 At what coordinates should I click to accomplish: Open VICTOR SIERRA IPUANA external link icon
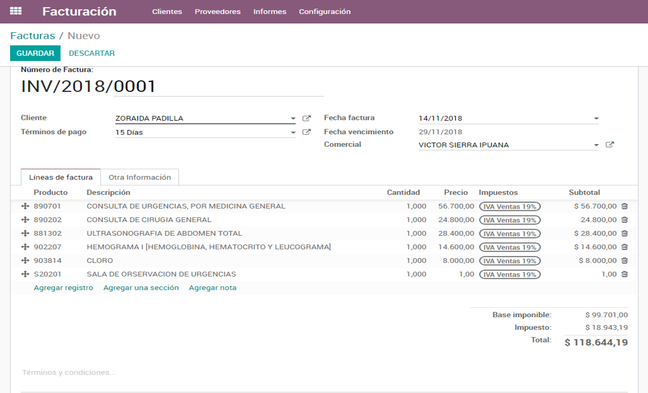610,144
